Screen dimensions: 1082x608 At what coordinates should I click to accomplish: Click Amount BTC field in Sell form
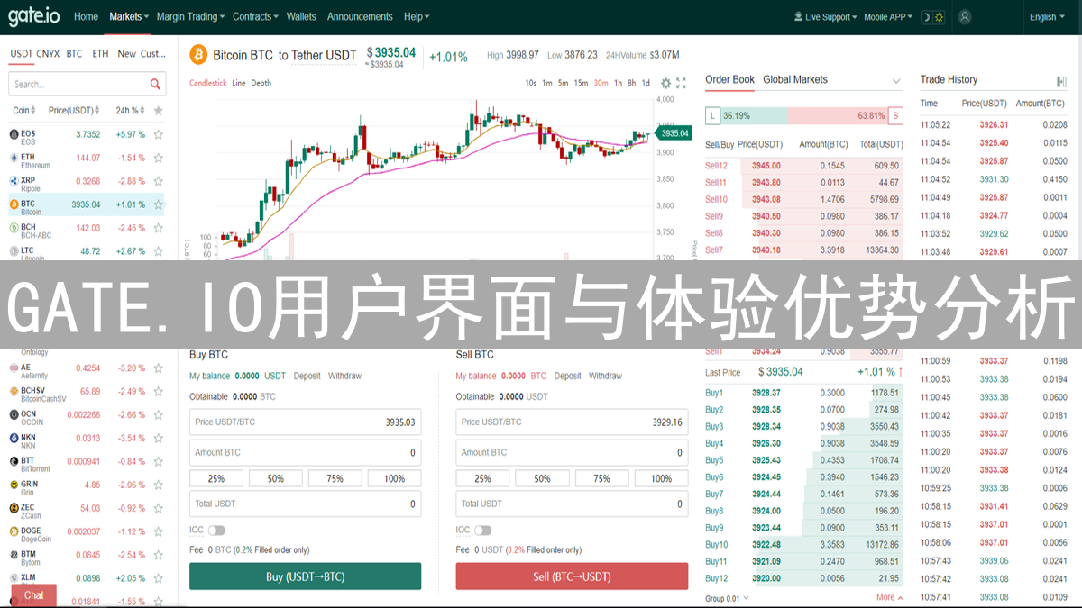(x=572, y=452)
